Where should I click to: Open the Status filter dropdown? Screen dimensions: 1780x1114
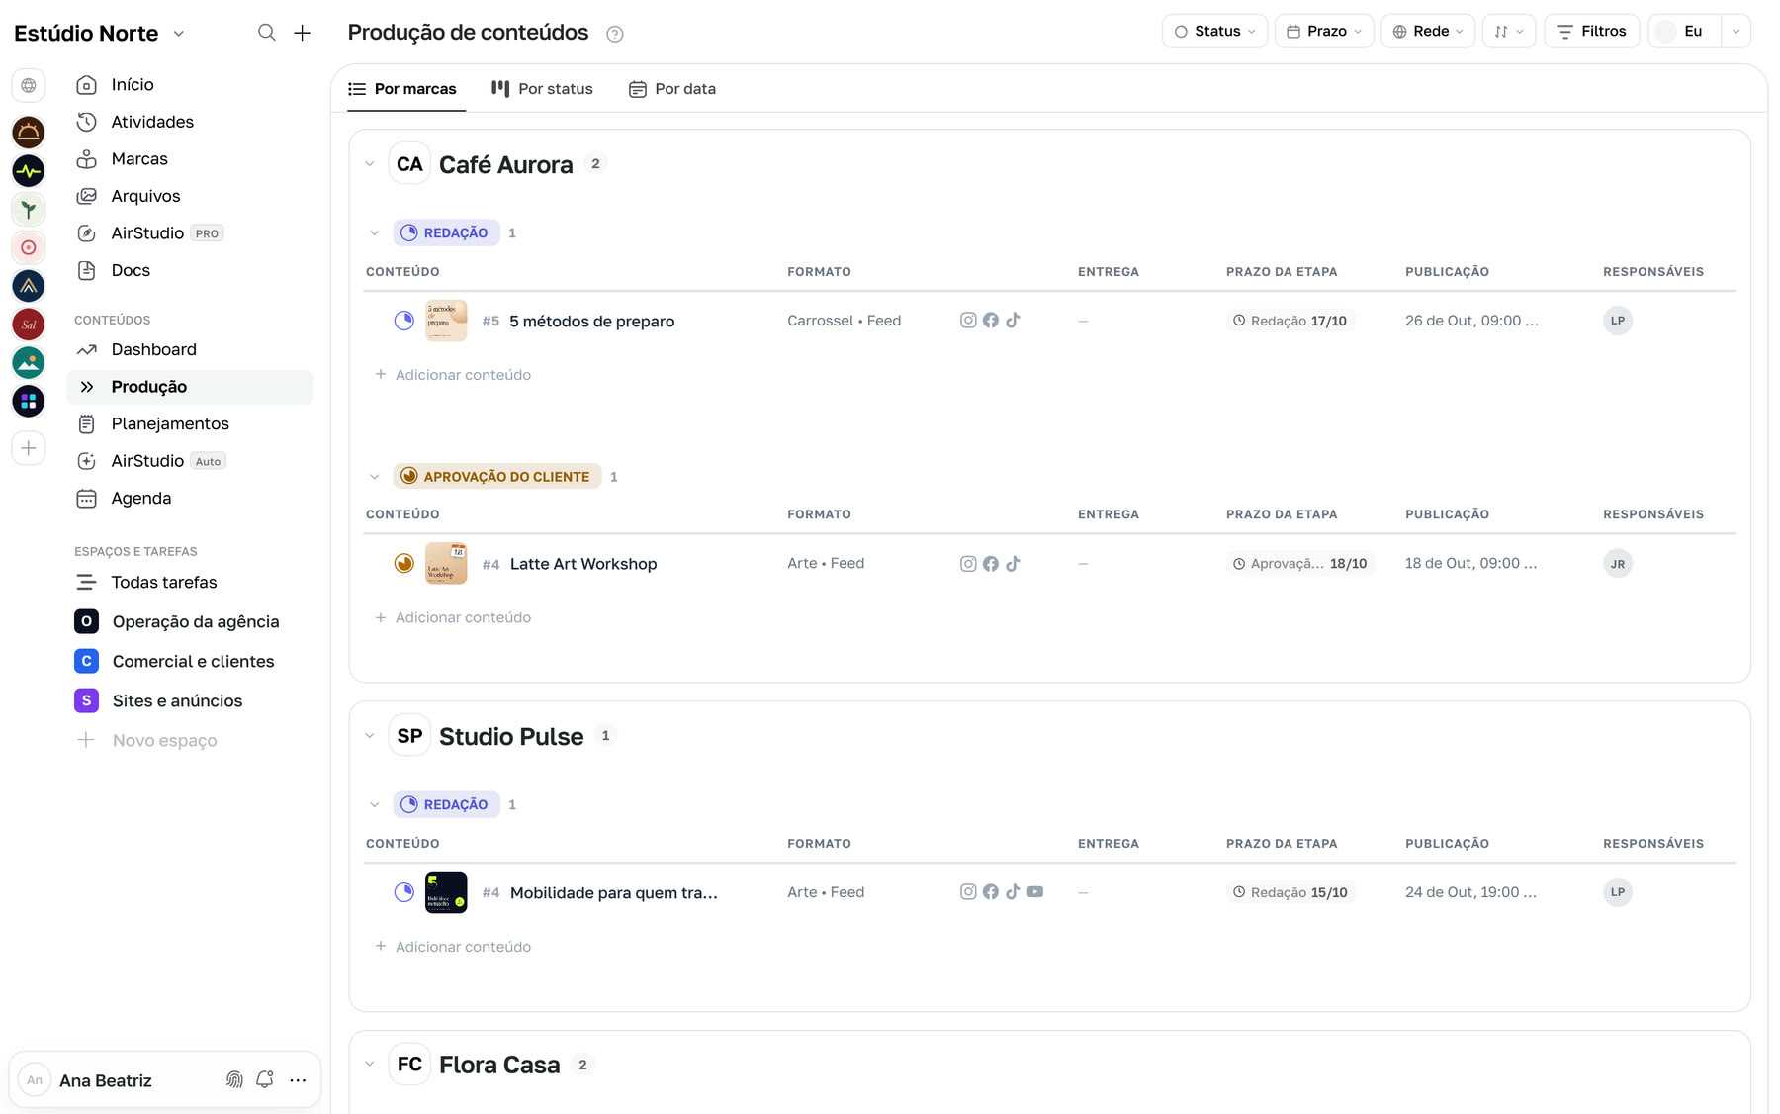(1214, 32)
